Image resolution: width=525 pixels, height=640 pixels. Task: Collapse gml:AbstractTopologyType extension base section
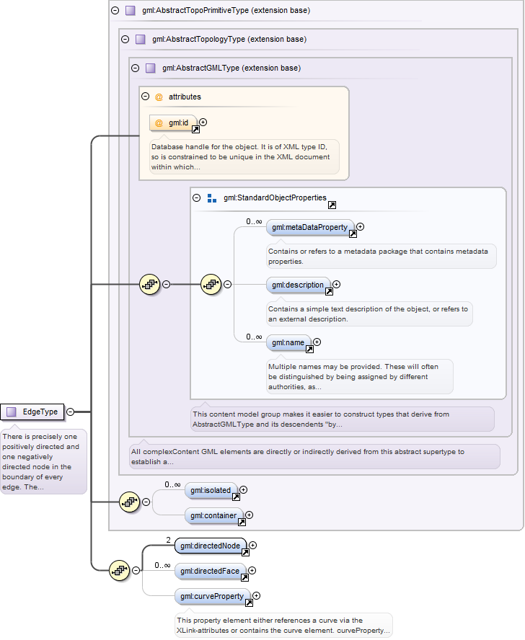[125, 39]
